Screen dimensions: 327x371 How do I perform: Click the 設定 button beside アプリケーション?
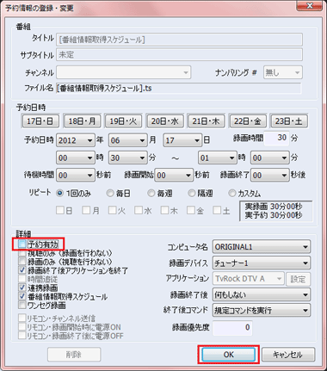(298, 279)
